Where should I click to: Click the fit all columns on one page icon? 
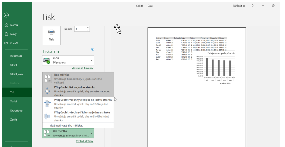(x=47, y=103)
